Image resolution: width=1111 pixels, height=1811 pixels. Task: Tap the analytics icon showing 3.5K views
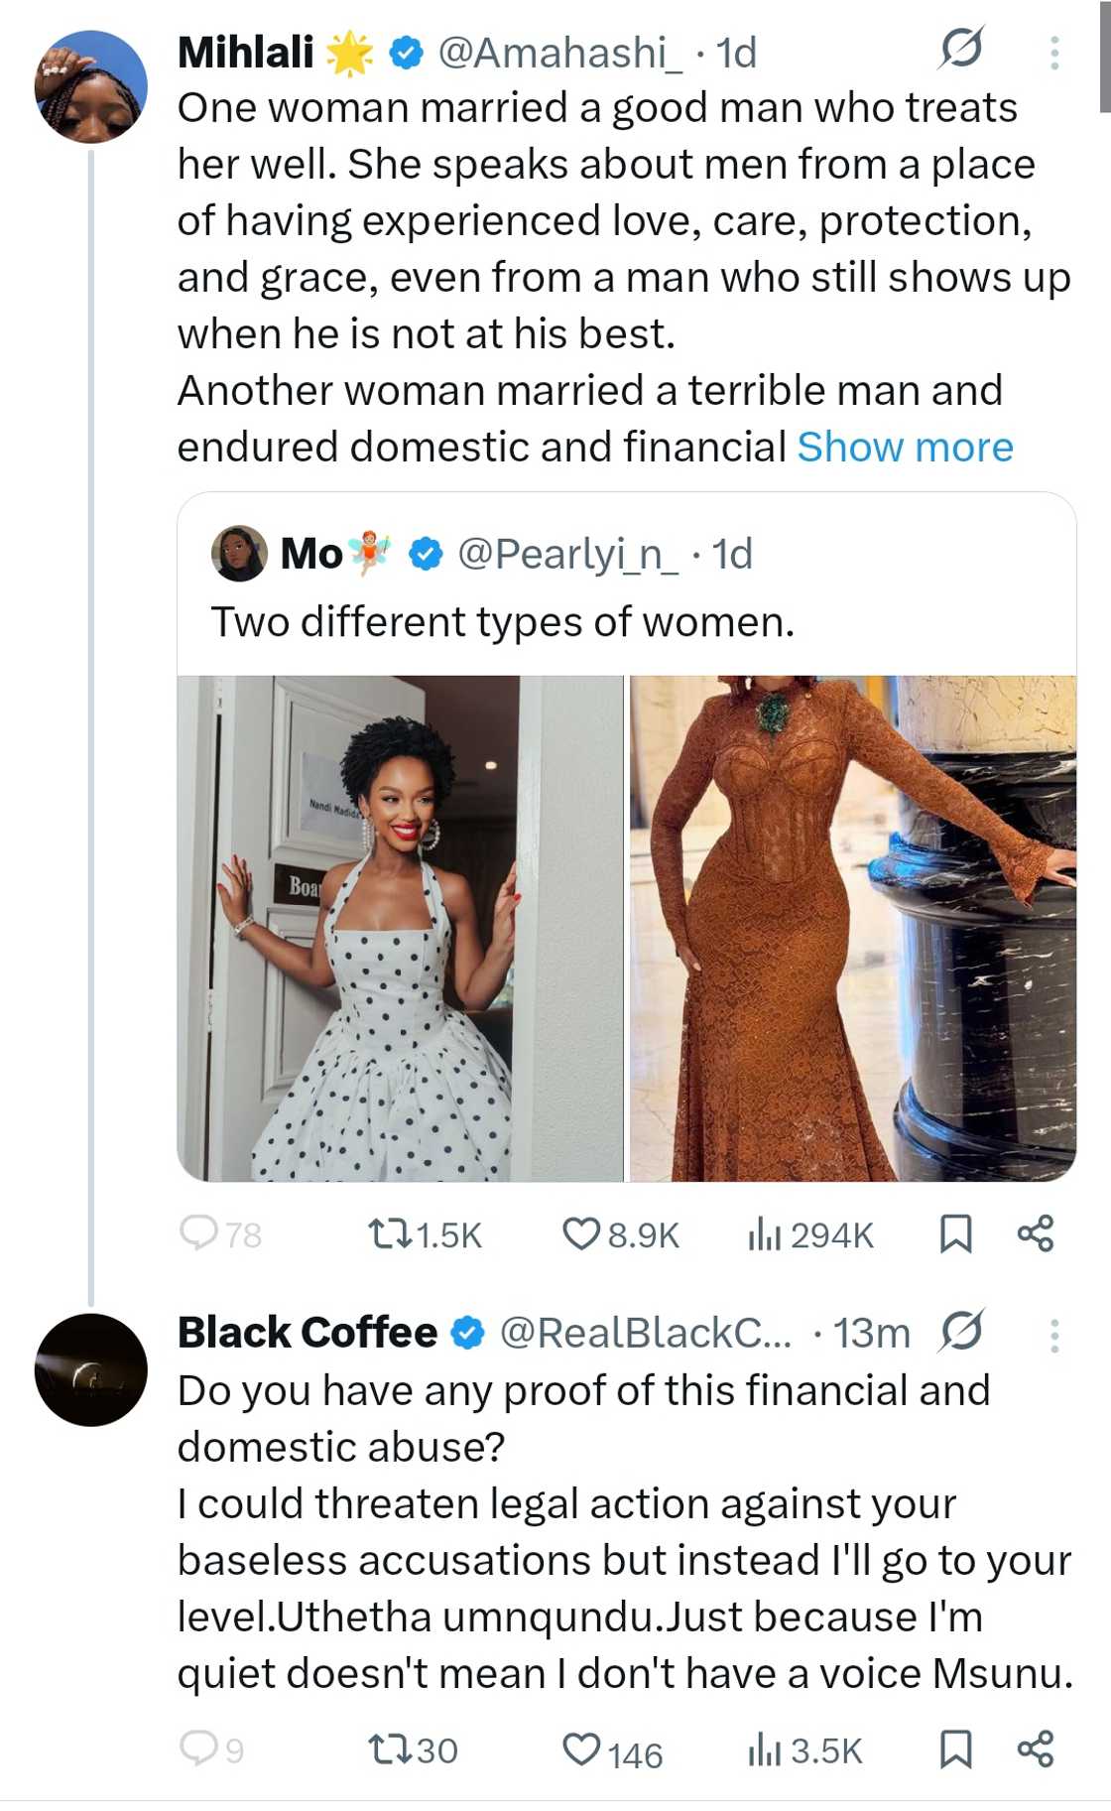pos(764,1747)
